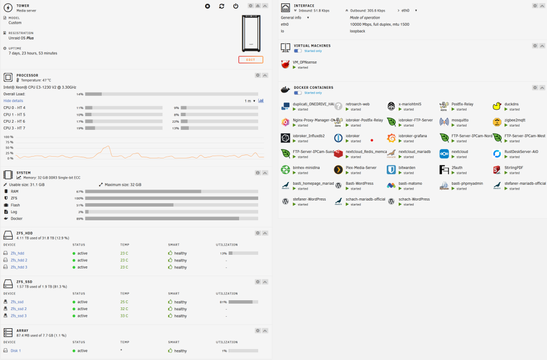Click the basti-matomo container icon
The image size is (547, 360).
391,186
